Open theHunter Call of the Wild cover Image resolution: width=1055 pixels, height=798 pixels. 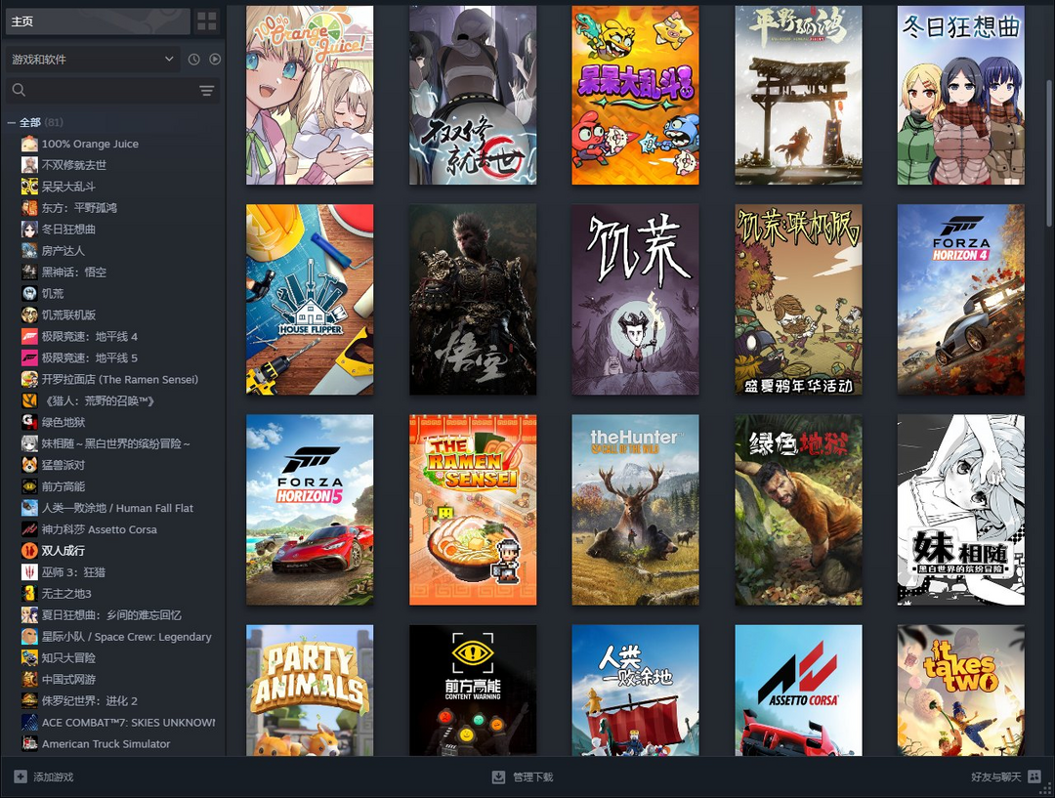coord(635,510)
